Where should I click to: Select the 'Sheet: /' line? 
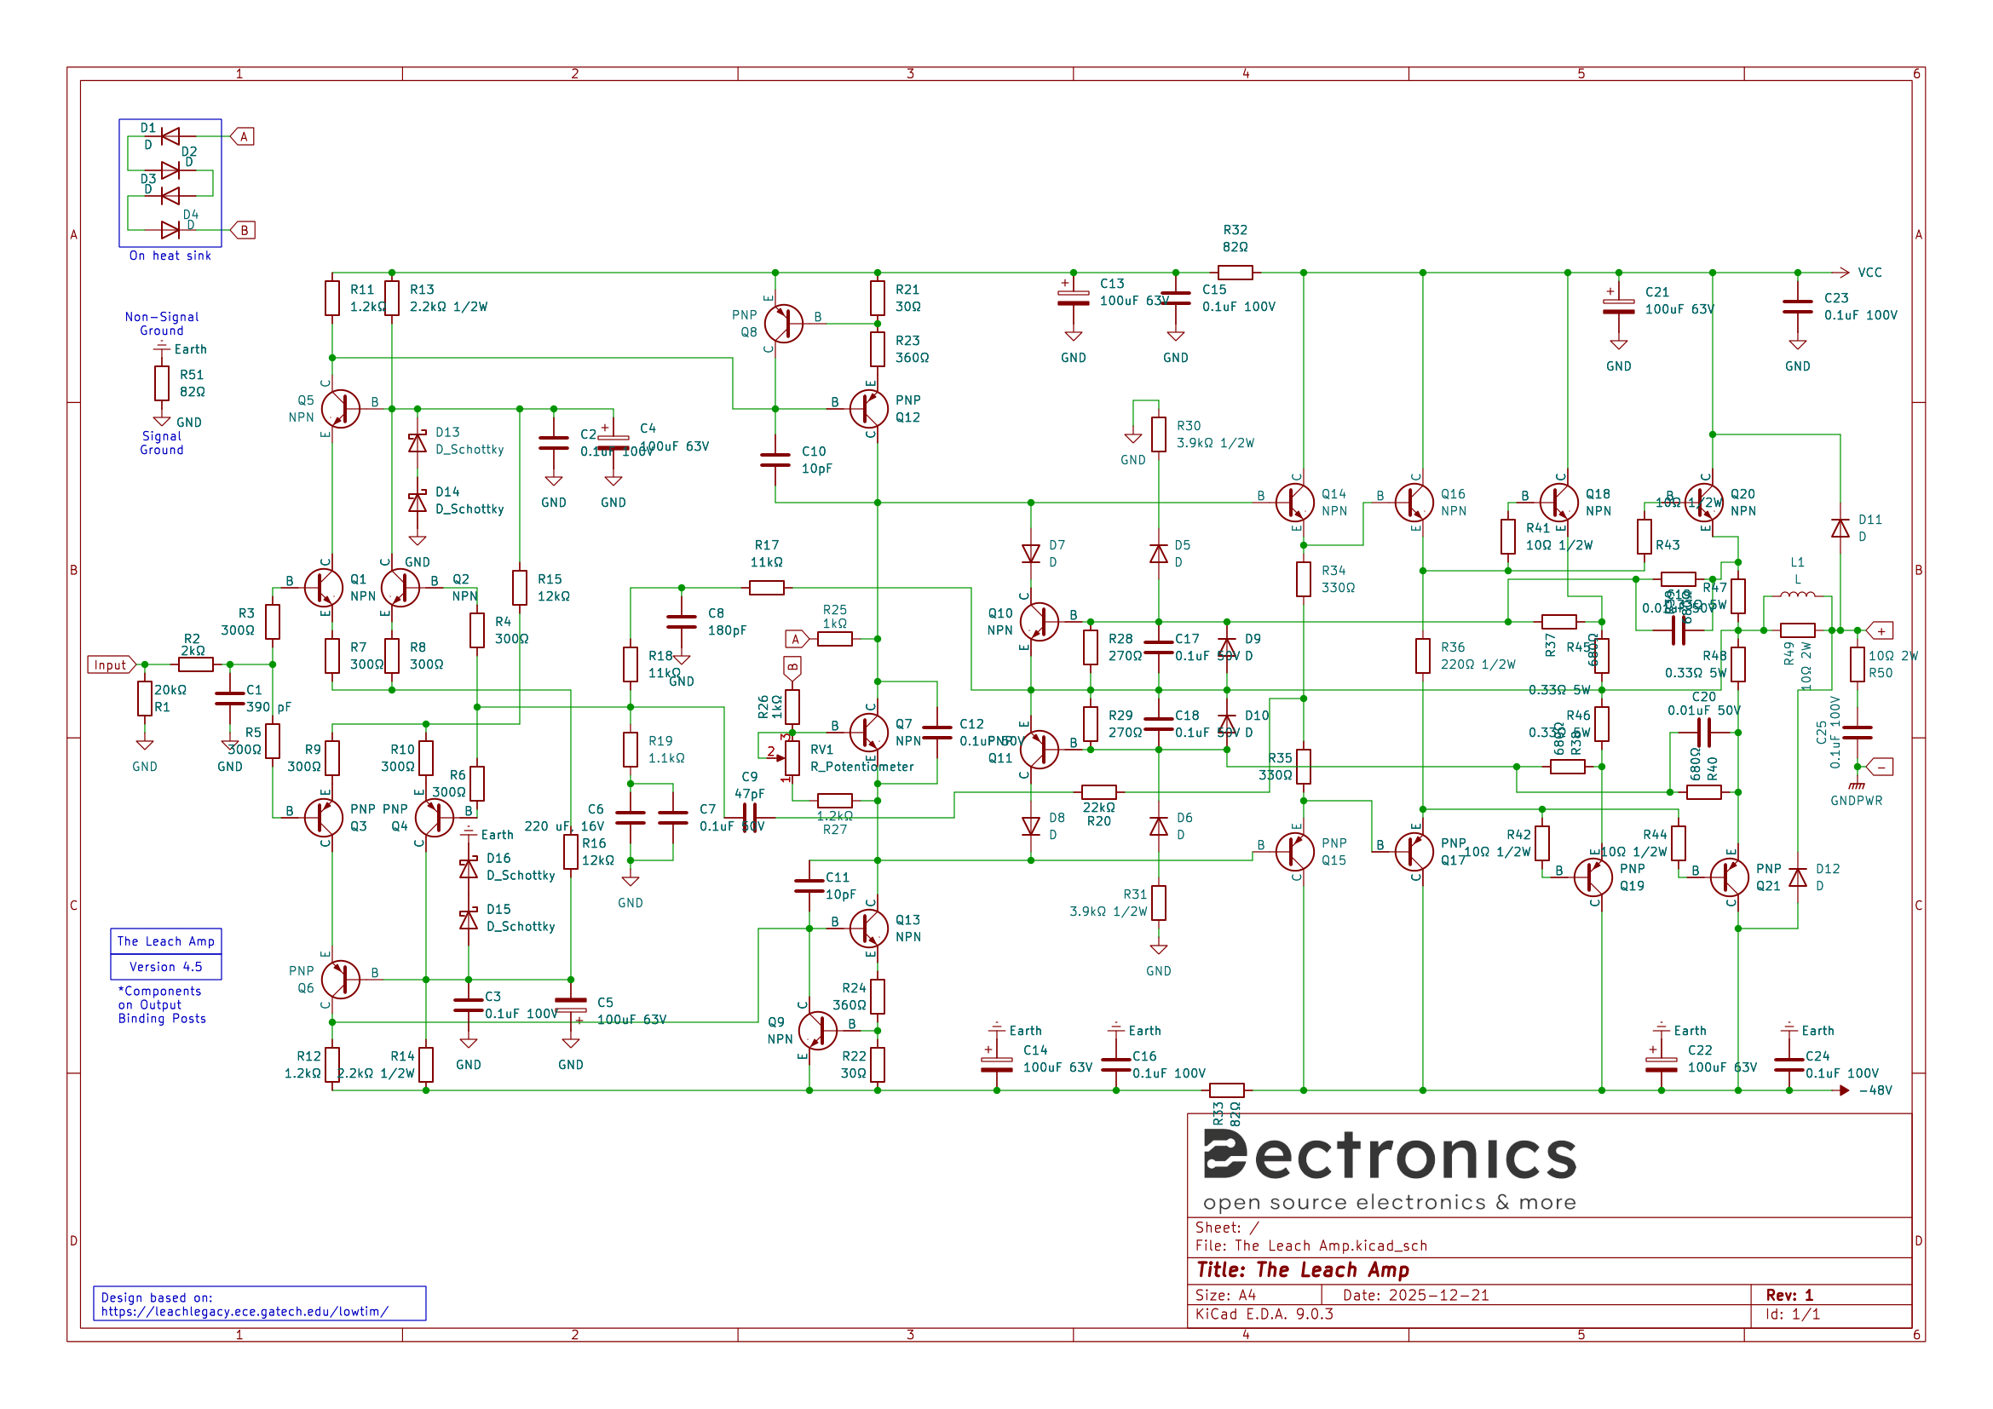(x=1226, y=1228)
